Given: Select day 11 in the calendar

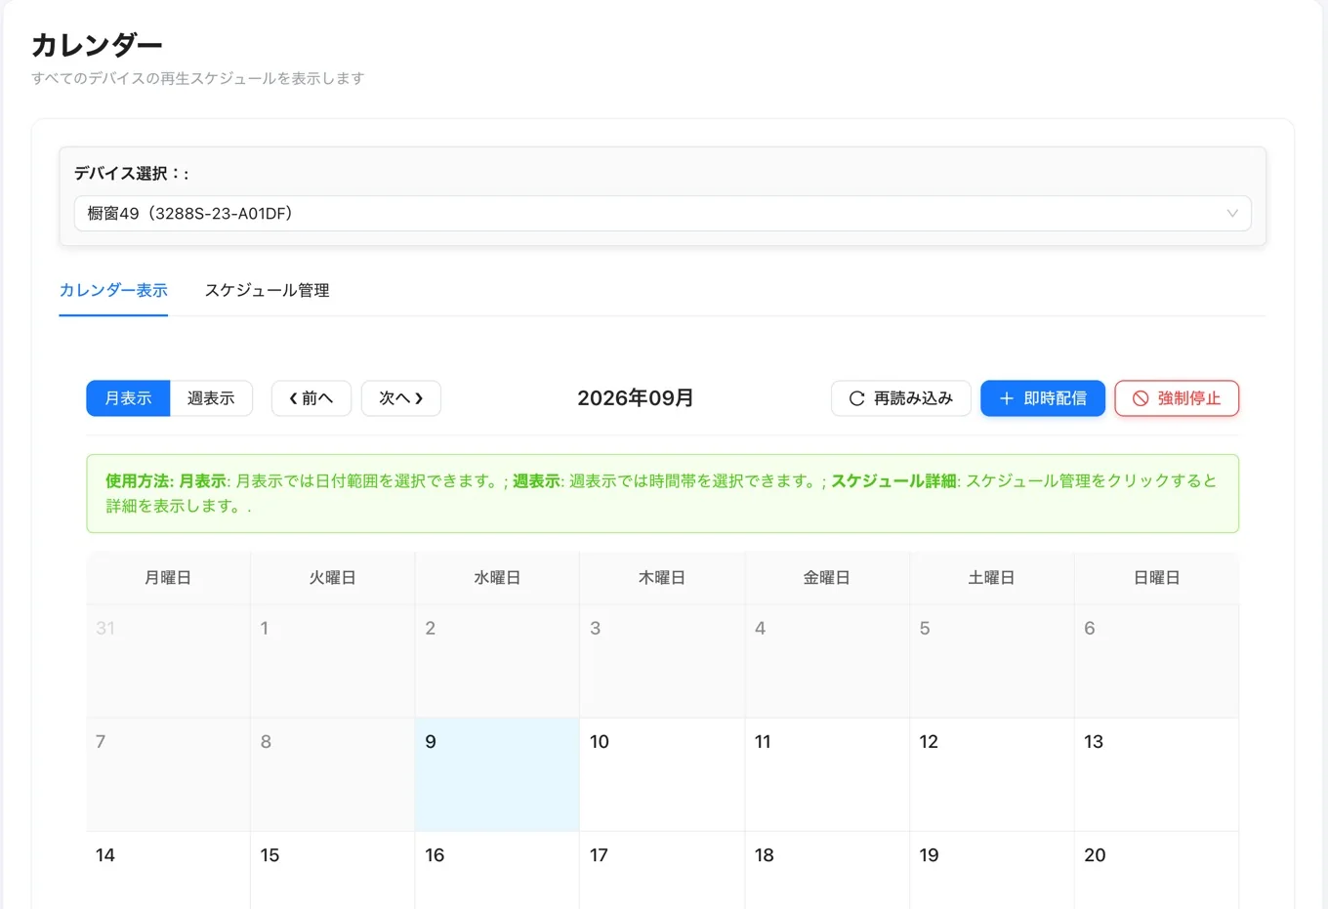Looking at the screenshot, I should [827, 774].
